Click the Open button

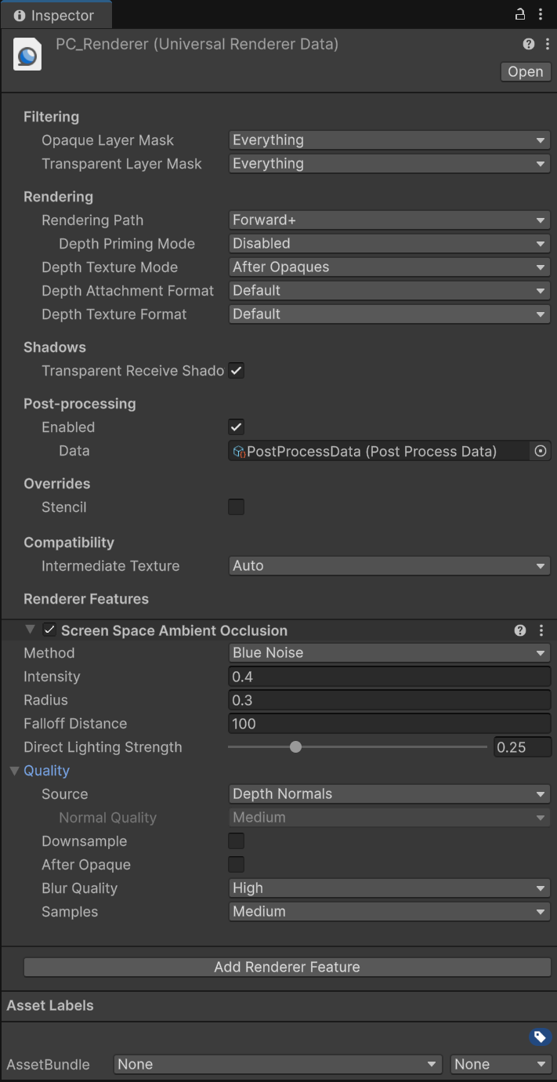(x=526, y=71)
